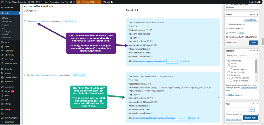Select the Voluptas accusantium sentence checkbox

pos(25,21)
